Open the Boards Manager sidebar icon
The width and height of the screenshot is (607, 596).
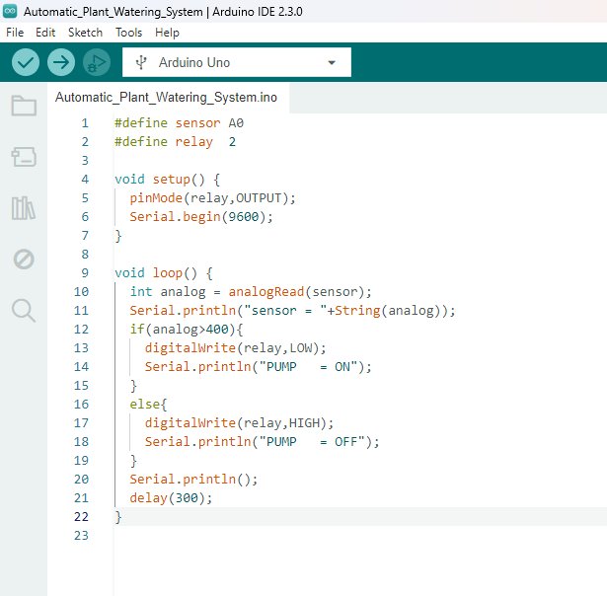tap(24, 156)
